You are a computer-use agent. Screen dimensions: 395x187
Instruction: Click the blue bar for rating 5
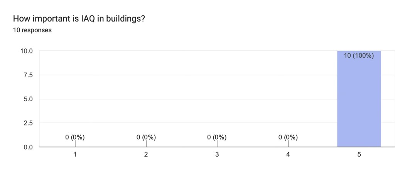(359, 104)
